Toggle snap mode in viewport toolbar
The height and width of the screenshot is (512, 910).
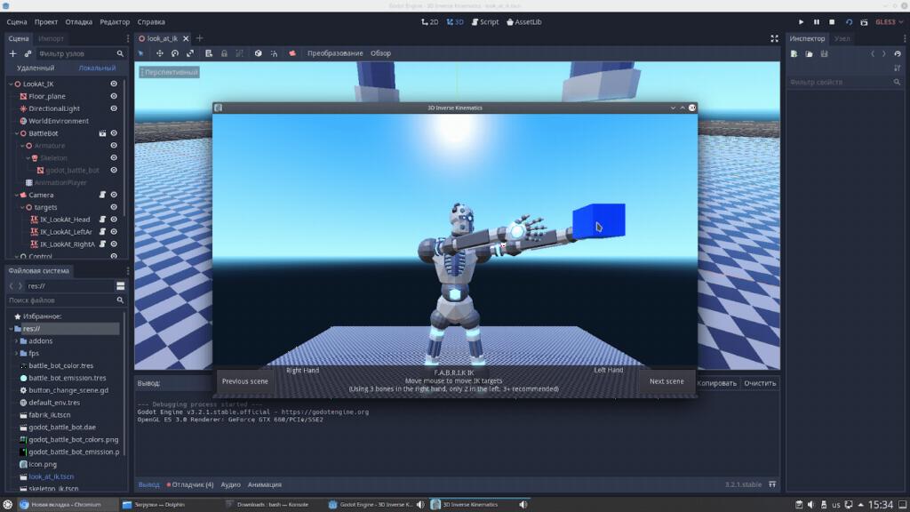pos(274,53)
